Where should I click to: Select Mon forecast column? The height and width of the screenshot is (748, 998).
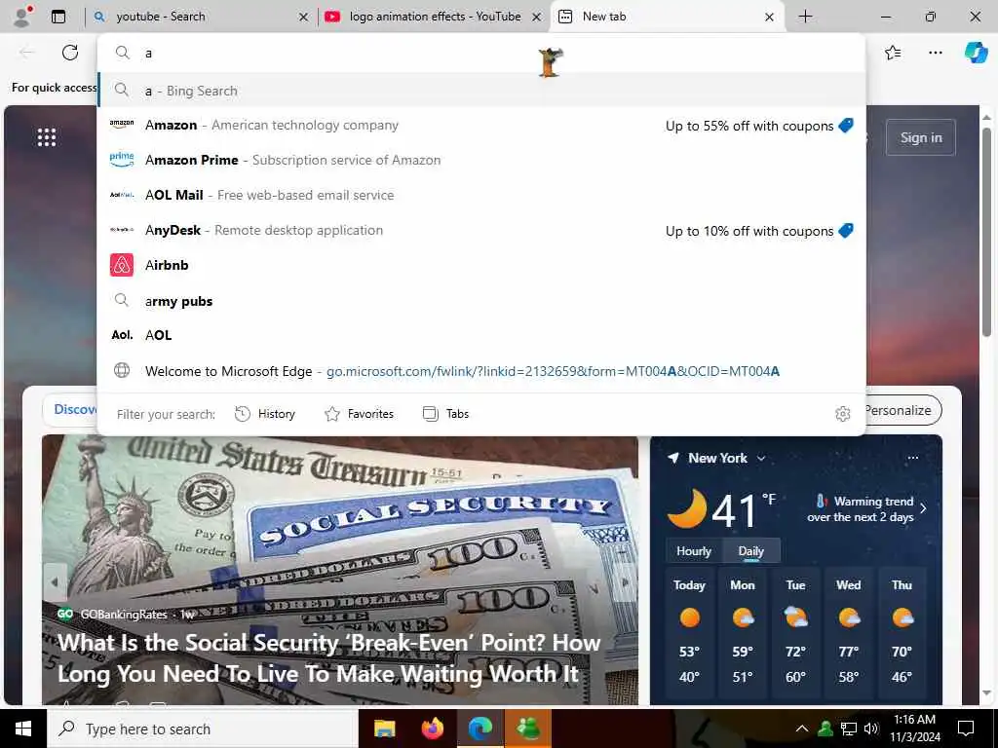point(743,632)
